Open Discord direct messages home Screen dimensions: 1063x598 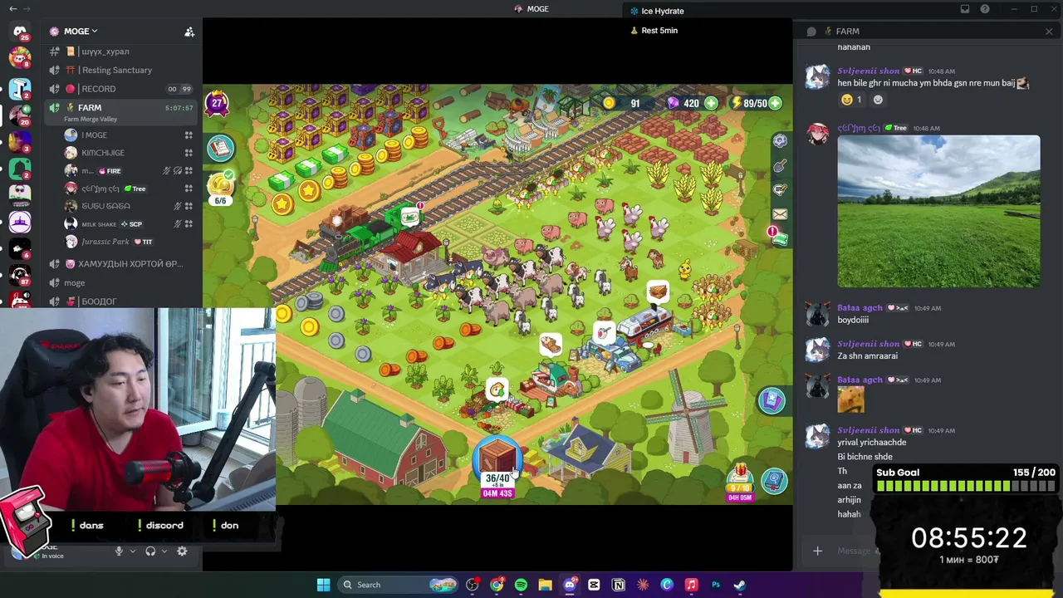coord(20,32)
